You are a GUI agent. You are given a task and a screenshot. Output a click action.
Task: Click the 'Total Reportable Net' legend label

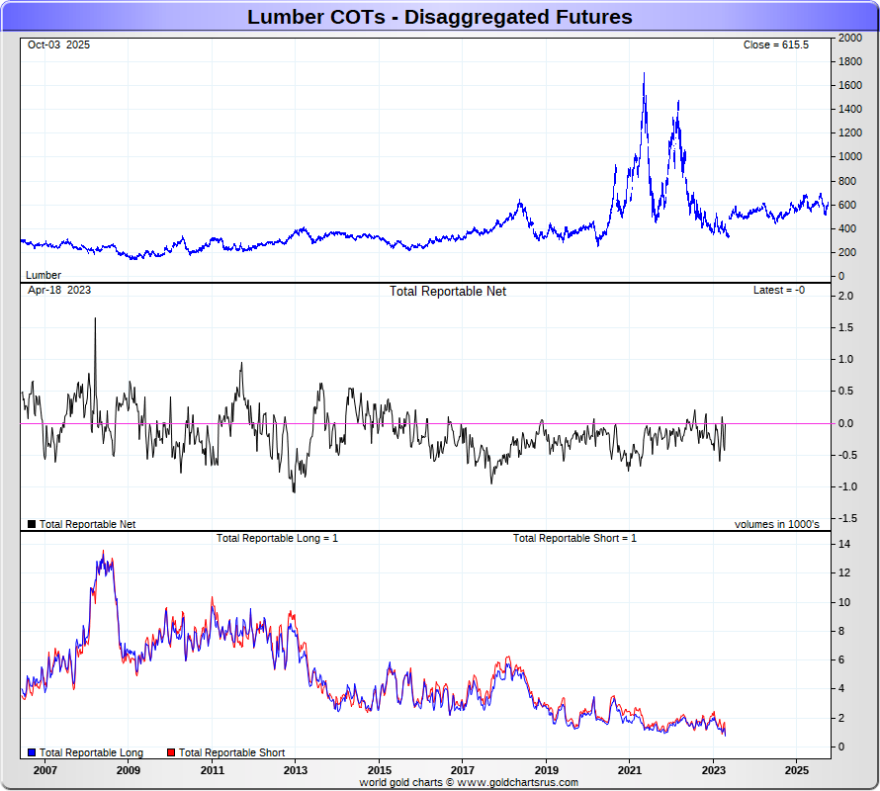(88, 524)
